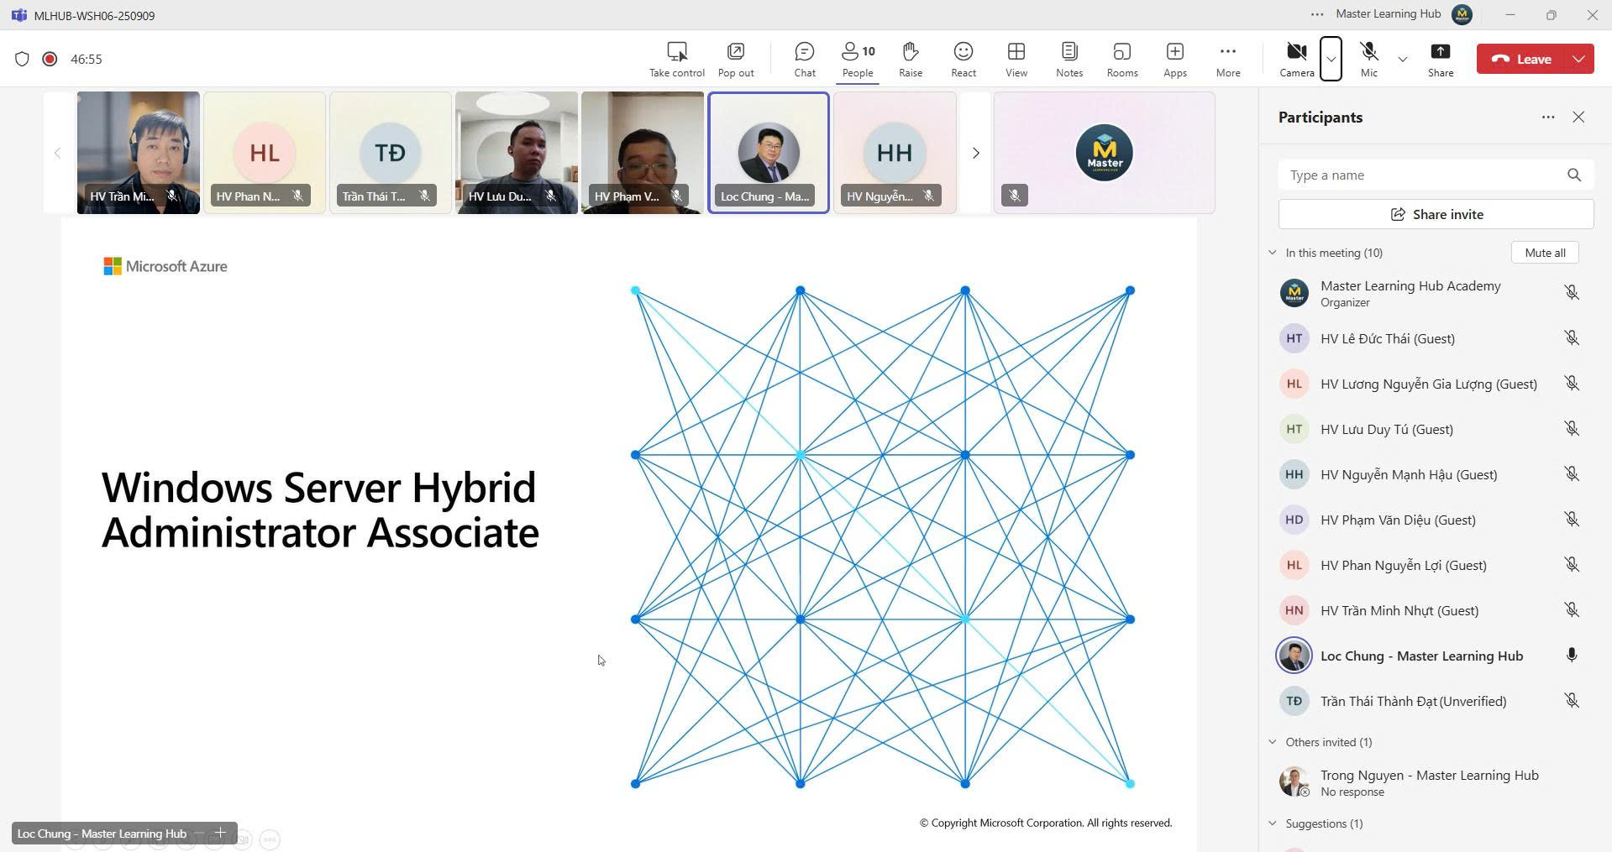Click the Mute all button
The width and height of the screenshot is (1612, 852).
click(1544, 253)
